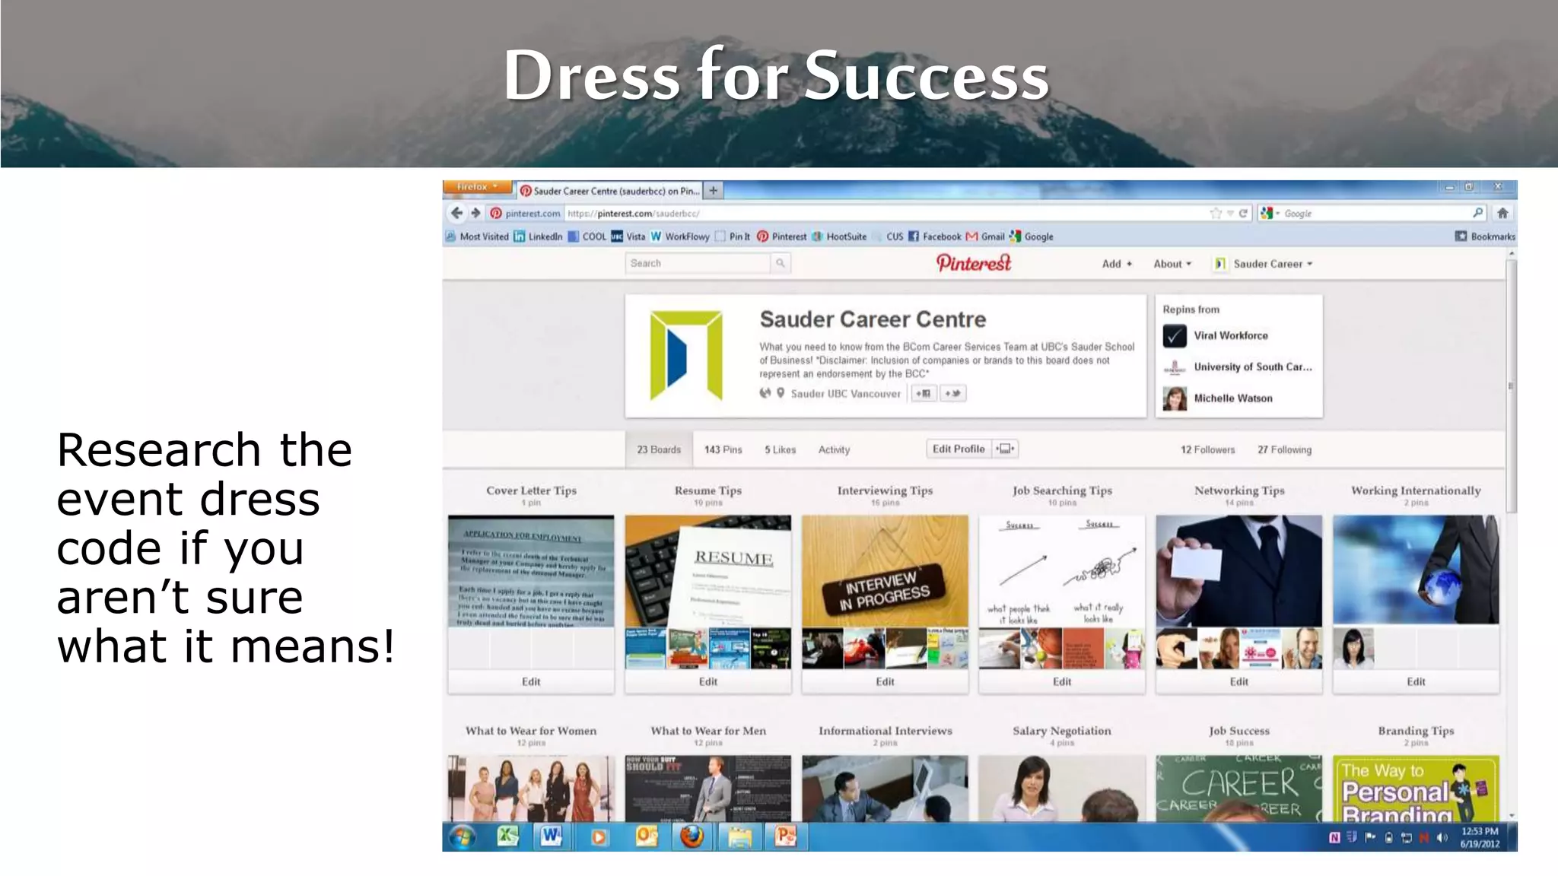Open Windows Explorer folder in taskbar
Screen dimensions: 1558x876
[x=739, y=837]
